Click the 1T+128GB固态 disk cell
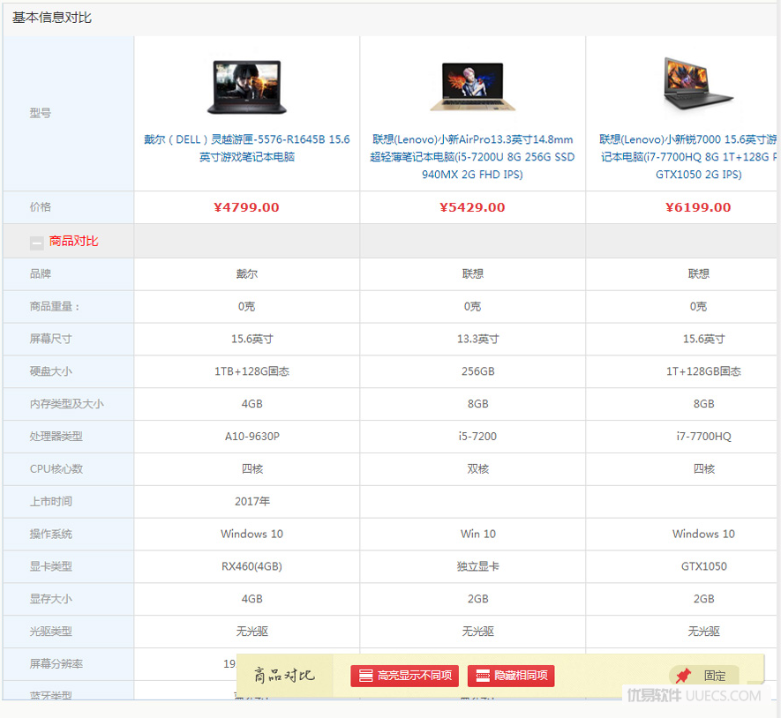This screenshot has width=781, height=718. coord(703,371)
